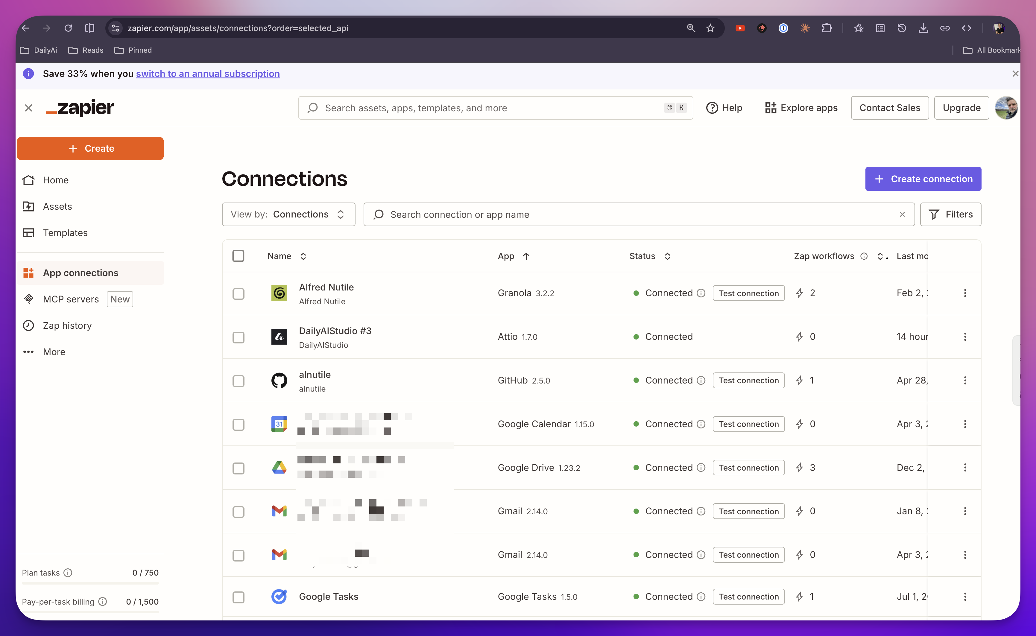Close the Zapier sidebar menu
The height and width of the screenshot is (636, 1036).
(x=29, y=108)
